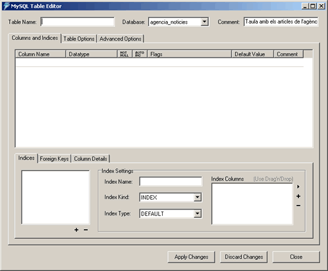Open the Advanced Options tab
The image size is (328, 271).
point(121,39)
